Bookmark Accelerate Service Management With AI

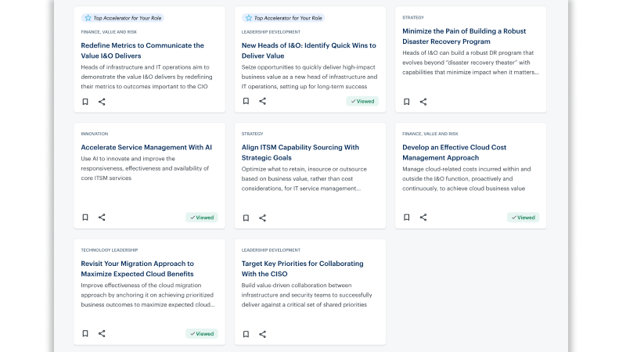(85, 217)
